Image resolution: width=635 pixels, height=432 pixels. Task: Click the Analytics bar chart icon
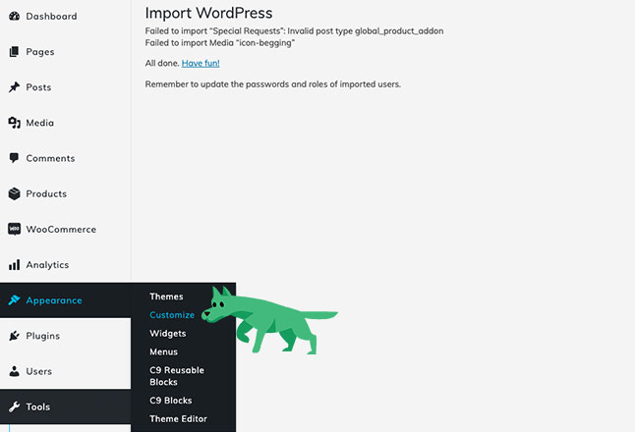tap(14, 265)
